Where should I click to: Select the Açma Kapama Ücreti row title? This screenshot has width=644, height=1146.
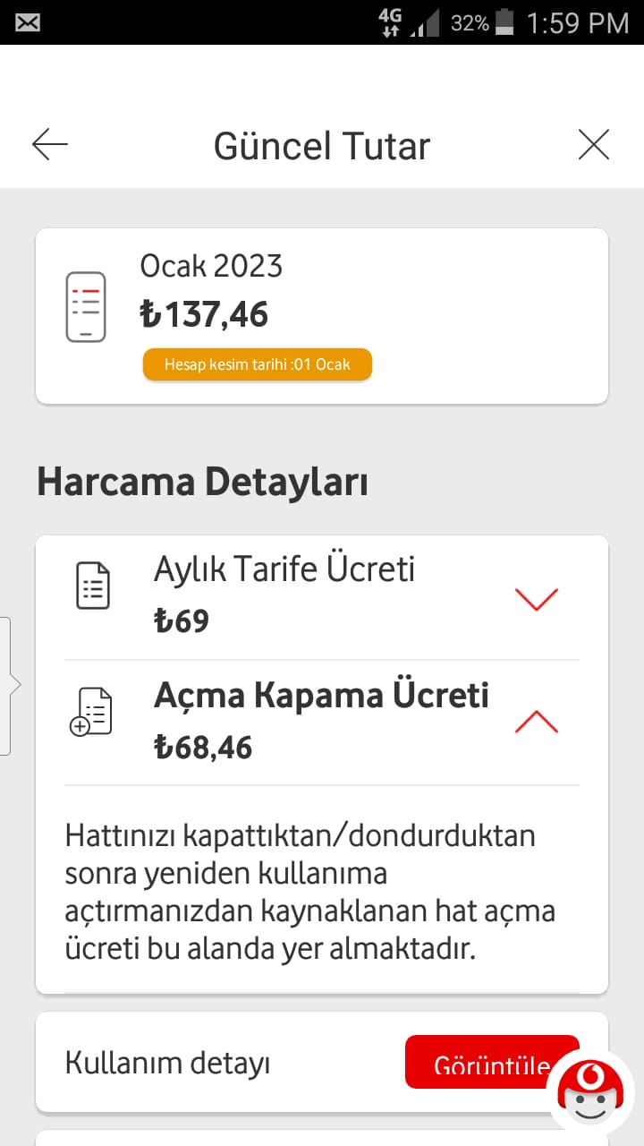tap(322, 696)
